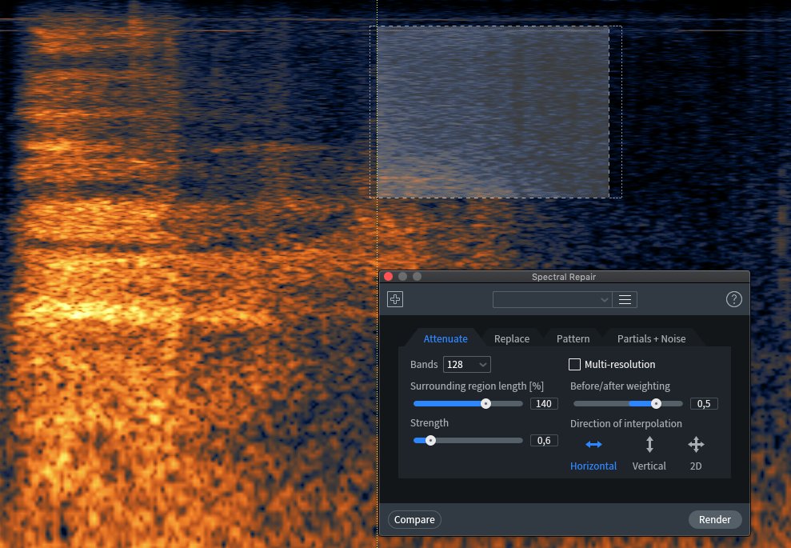Open the Bands dropdown showing 128
This screenshot has height=548, width=791.
[x=466, y=364]
